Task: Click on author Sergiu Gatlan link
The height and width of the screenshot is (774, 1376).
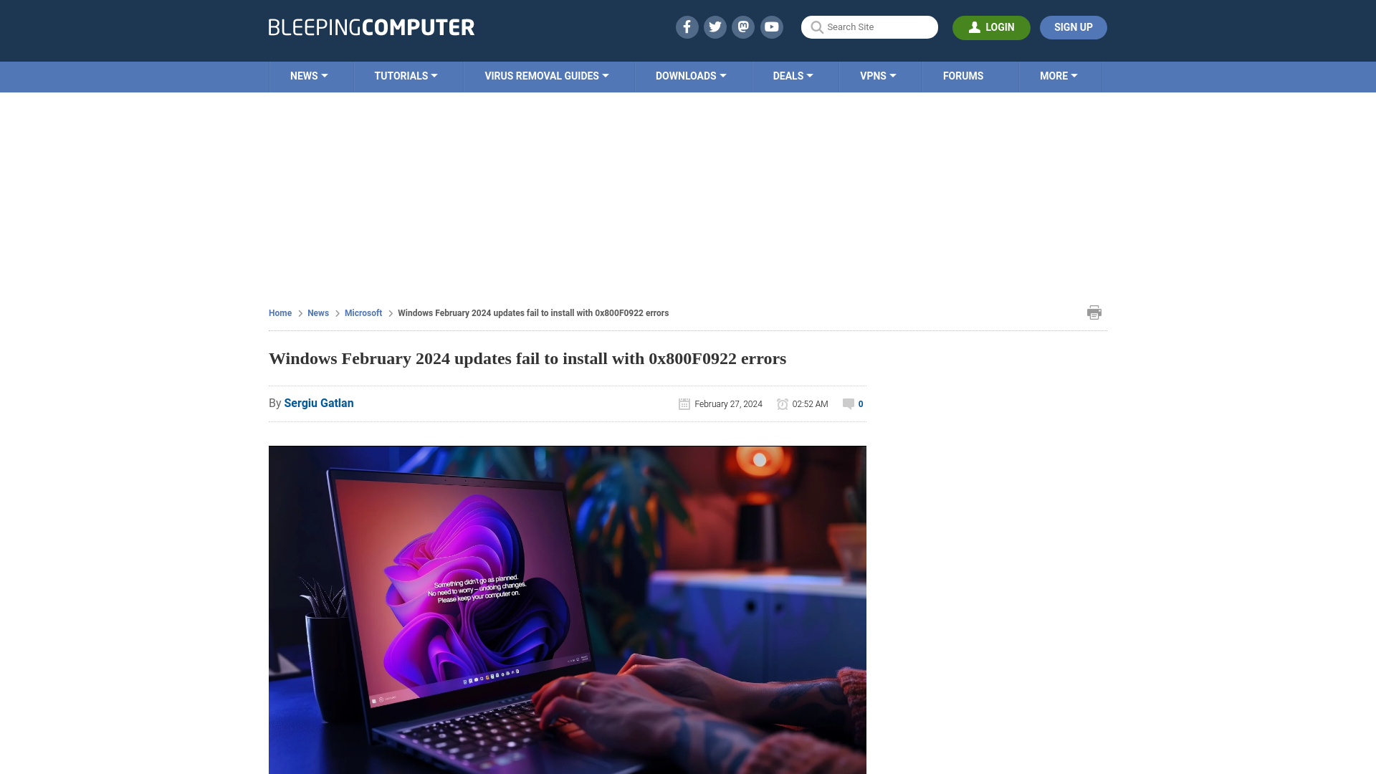Action: coord(318,403)
